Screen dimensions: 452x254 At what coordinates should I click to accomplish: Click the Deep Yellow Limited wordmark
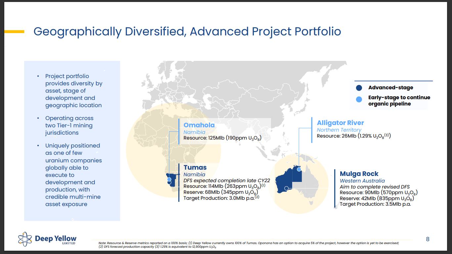click(x=55, y=239)
